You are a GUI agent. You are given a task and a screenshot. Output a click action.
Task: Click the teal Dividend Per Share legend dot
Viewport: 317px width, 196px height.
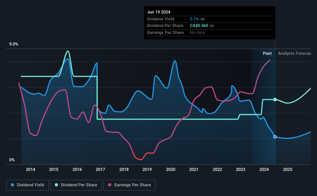[x=56, y=185]
